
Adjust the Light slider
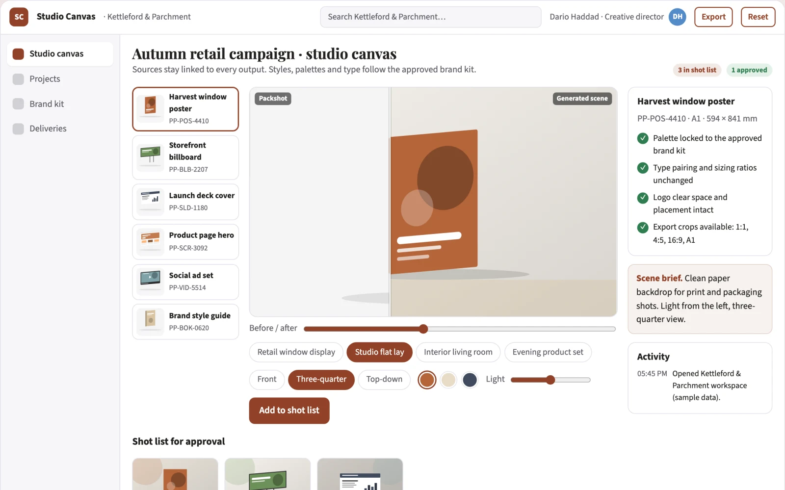[x=550, y=380]
